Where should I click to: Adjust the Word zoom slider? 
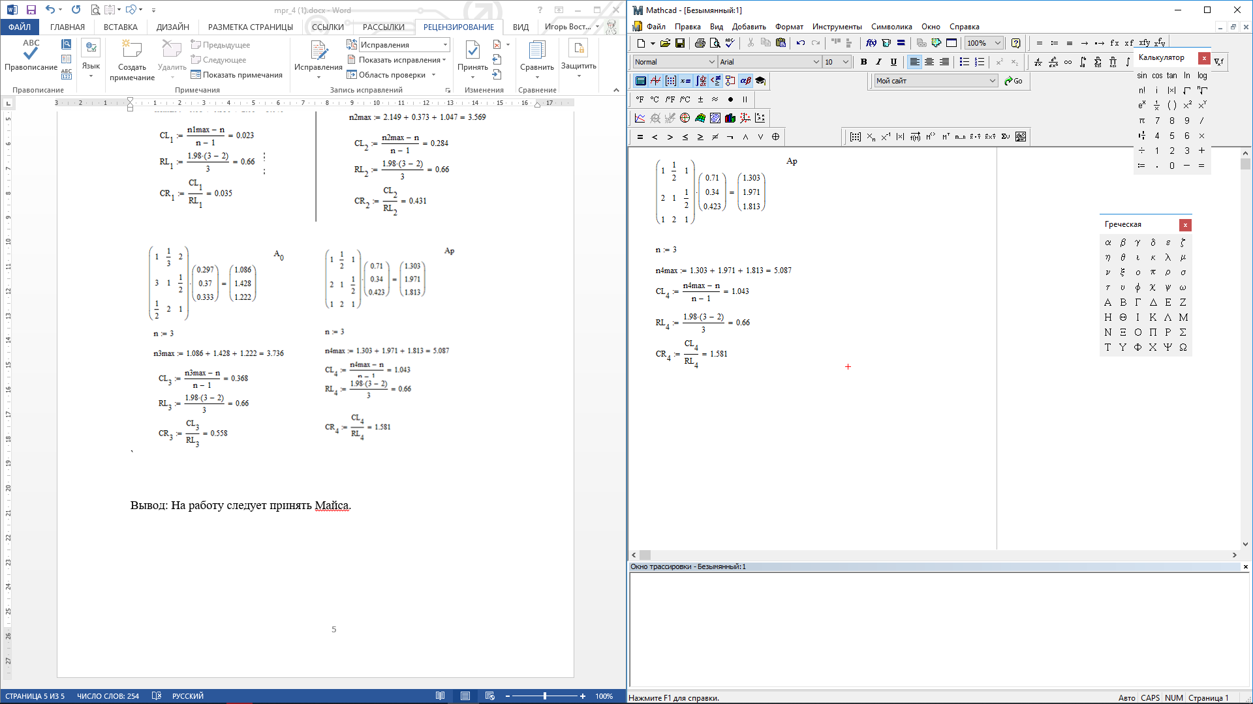(544, 696)
